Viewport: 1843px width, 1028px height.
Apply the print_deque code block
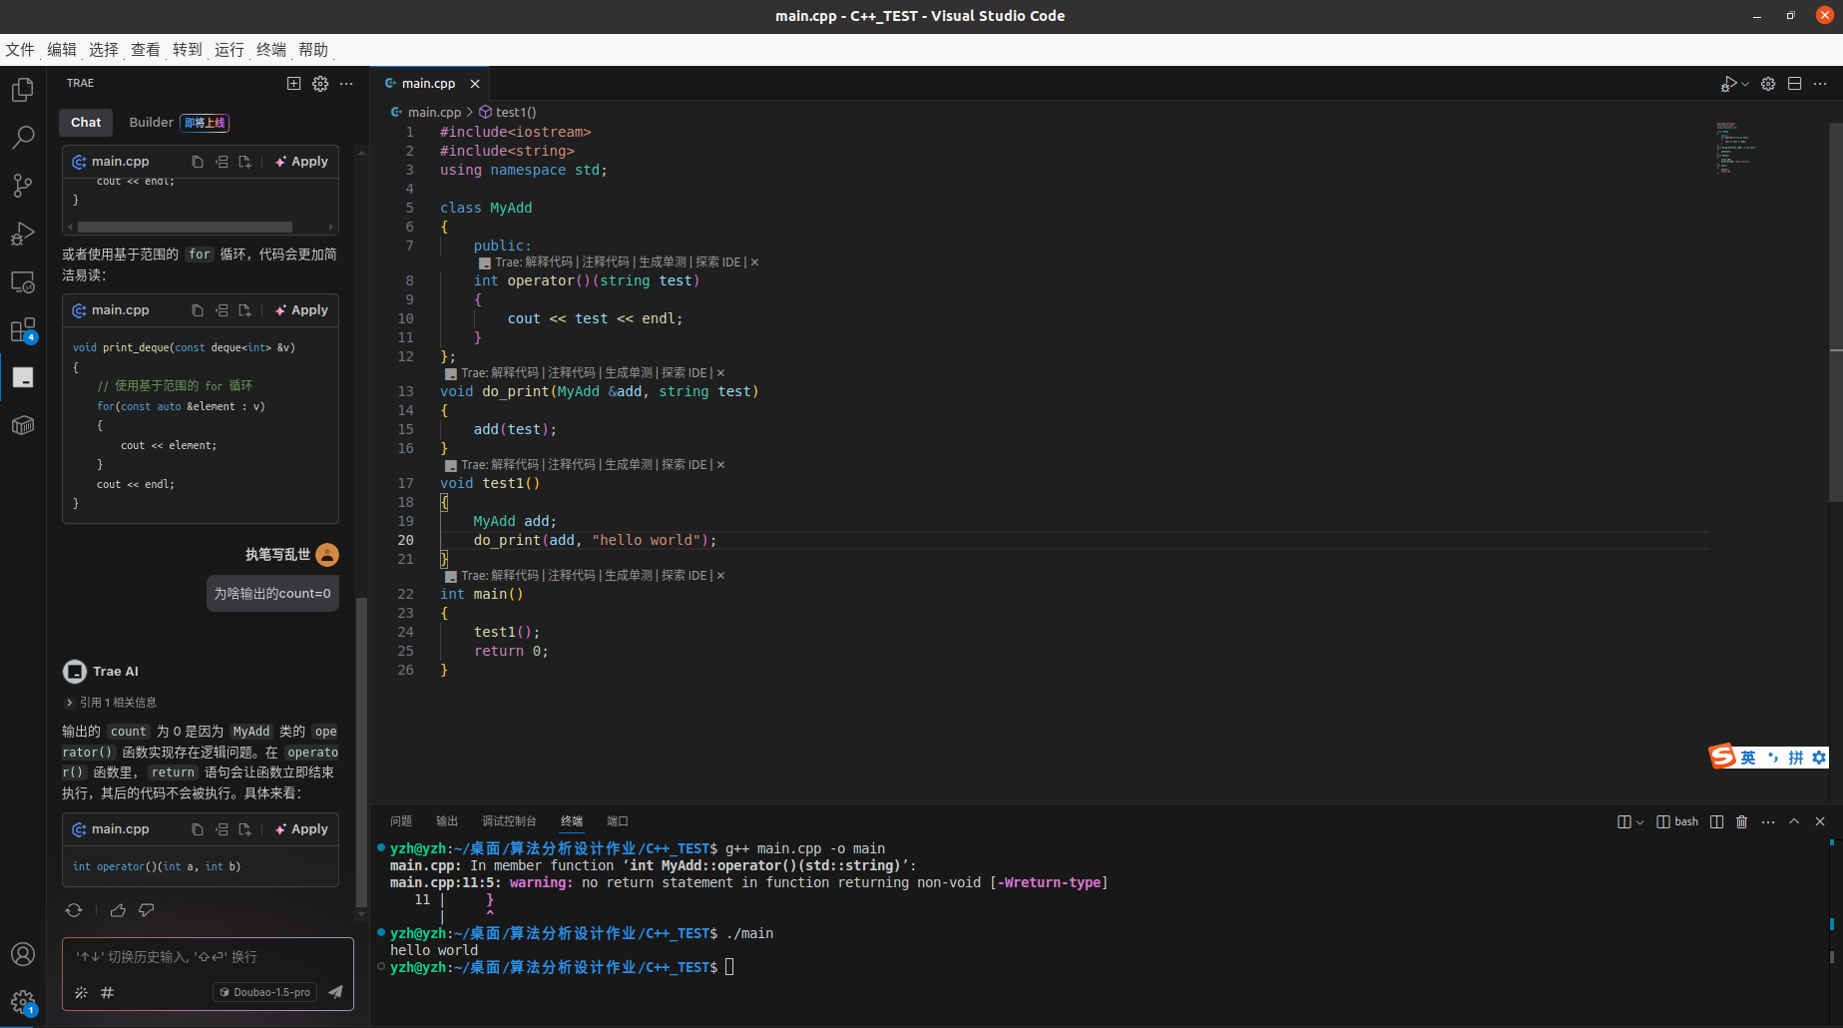tap(302, 310)
